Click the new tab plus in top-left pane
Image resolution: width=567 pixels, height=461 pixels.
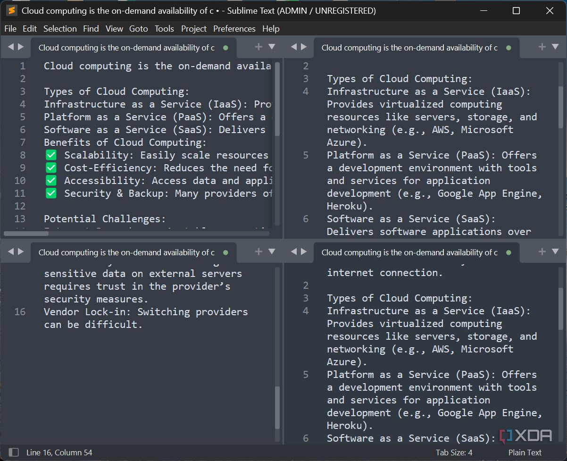pyautogui.click(x=258, y=47)
